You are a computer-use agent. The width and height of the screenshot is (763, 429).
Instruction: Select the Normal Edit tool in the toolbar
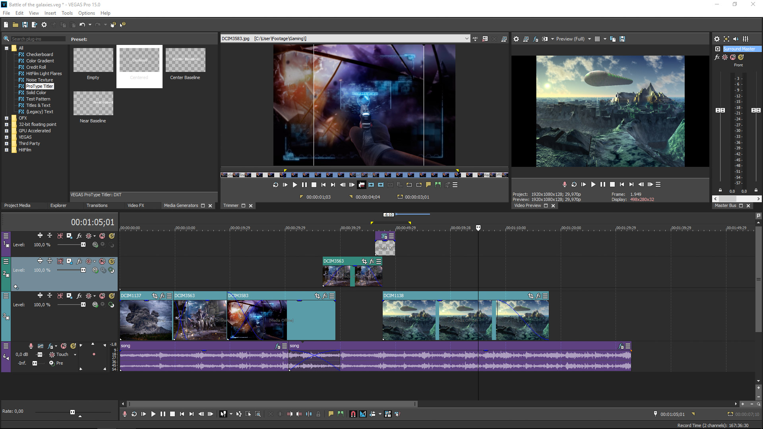224,414
